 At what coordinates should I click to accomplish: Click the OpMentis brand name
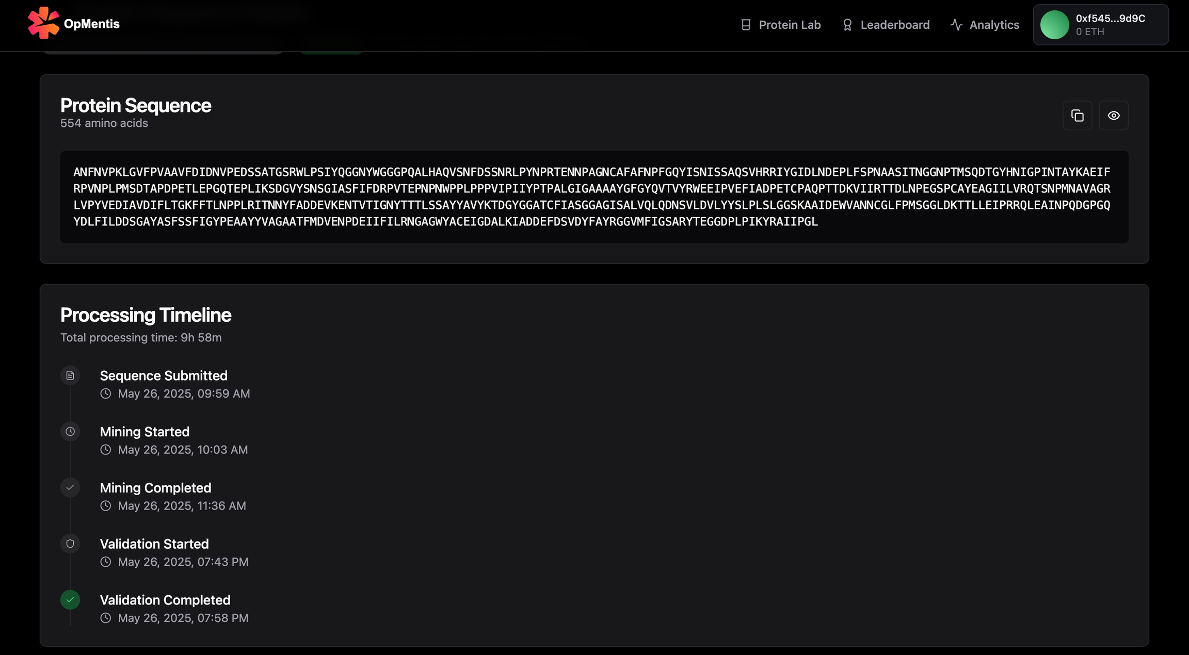point(92,24)
